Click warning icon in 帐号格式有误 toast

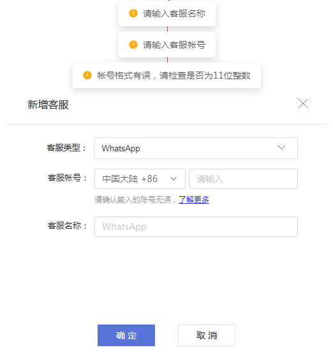click(x=87, y=75)
